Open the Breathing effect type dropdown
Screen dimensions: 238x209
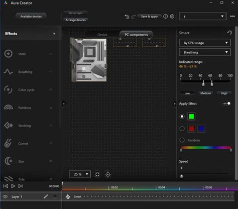(x=205, y=52)
